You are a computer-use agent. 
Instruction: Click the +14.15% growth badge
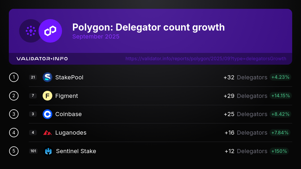point(280,96)
